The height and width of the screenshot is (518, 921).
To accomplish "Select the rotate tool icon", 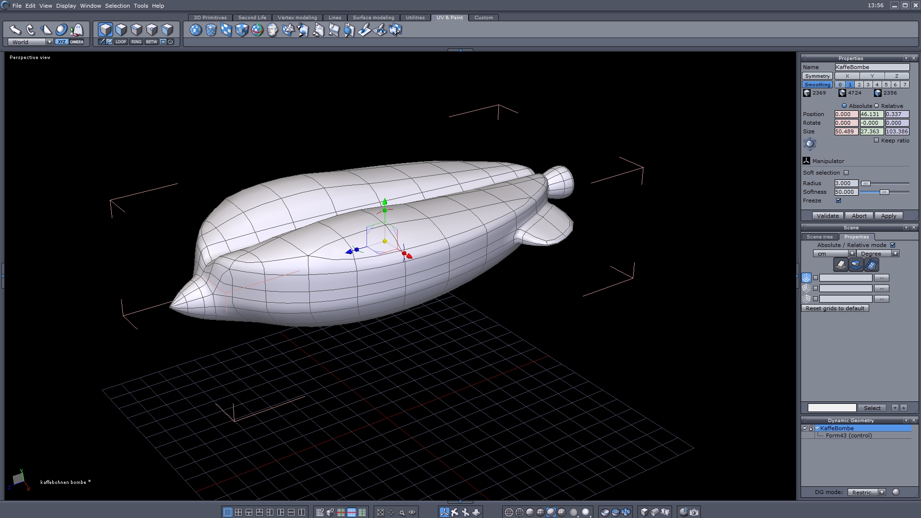I will [x=31, y=30].
